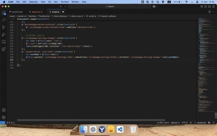Click JavaScript language mode in status bar

click(x=201, y=122)
